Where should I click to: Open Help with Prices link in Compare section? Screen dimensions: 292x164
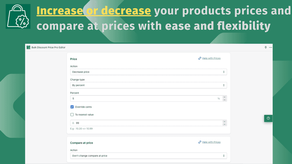coord(211,142)
